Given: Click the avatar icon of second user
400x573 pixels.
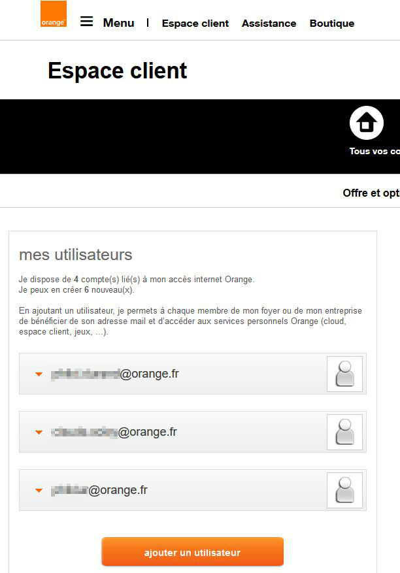Looking at the screenshot, I should pos(345,432).
